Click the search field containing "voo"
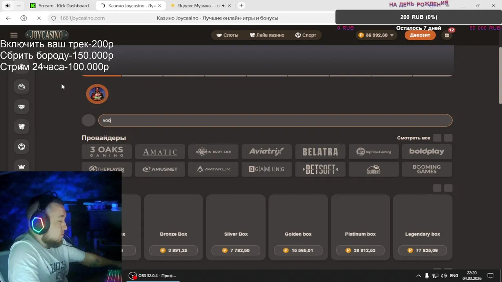502x282 pixels. click(275, 120)
